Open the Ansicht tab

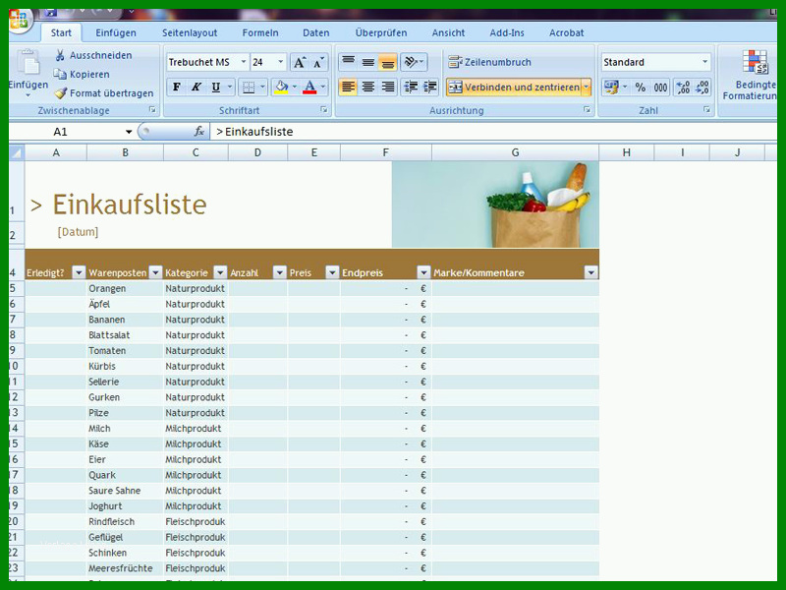point(448,33)
